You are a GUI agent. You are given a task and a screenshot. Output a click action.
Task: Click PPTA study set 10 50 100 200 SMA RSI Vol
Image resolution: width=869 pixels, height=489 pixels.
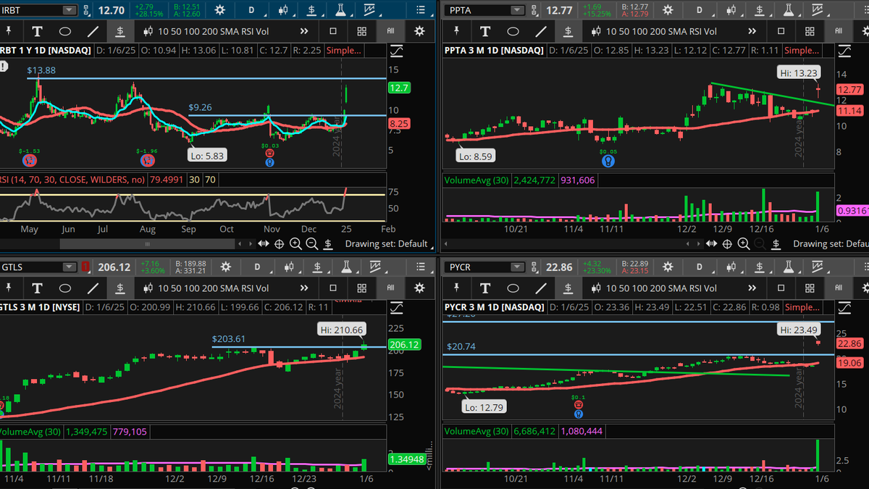(655, 31)
